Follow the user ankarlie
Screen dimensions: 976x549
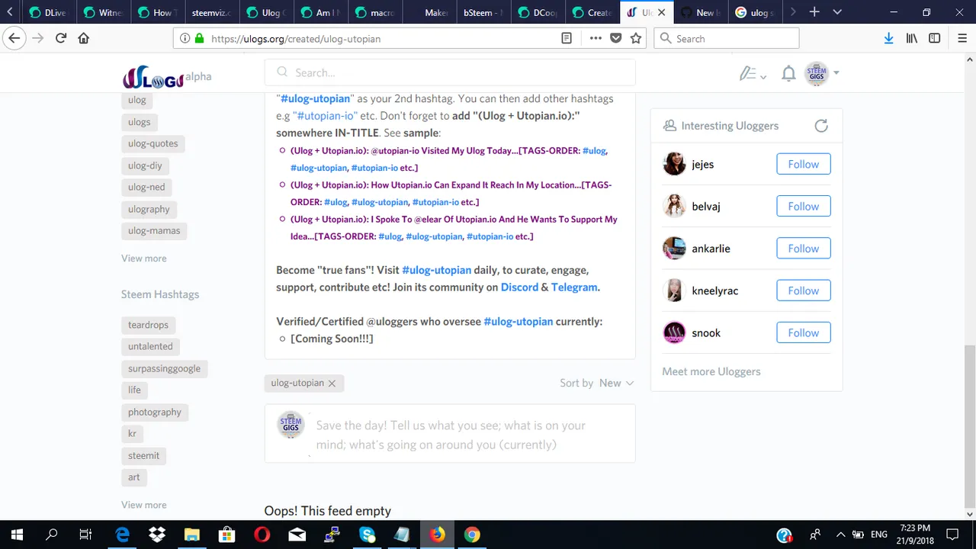coord(803,249)
